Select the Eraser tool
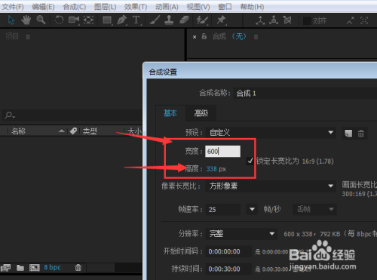This screenshot has height=280, width=377. [184, 20]
